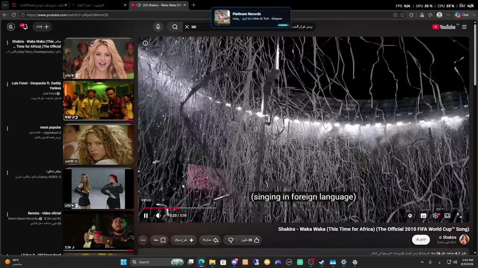
Task: Open Shakira channel avatar
Action: click(464, 239)
